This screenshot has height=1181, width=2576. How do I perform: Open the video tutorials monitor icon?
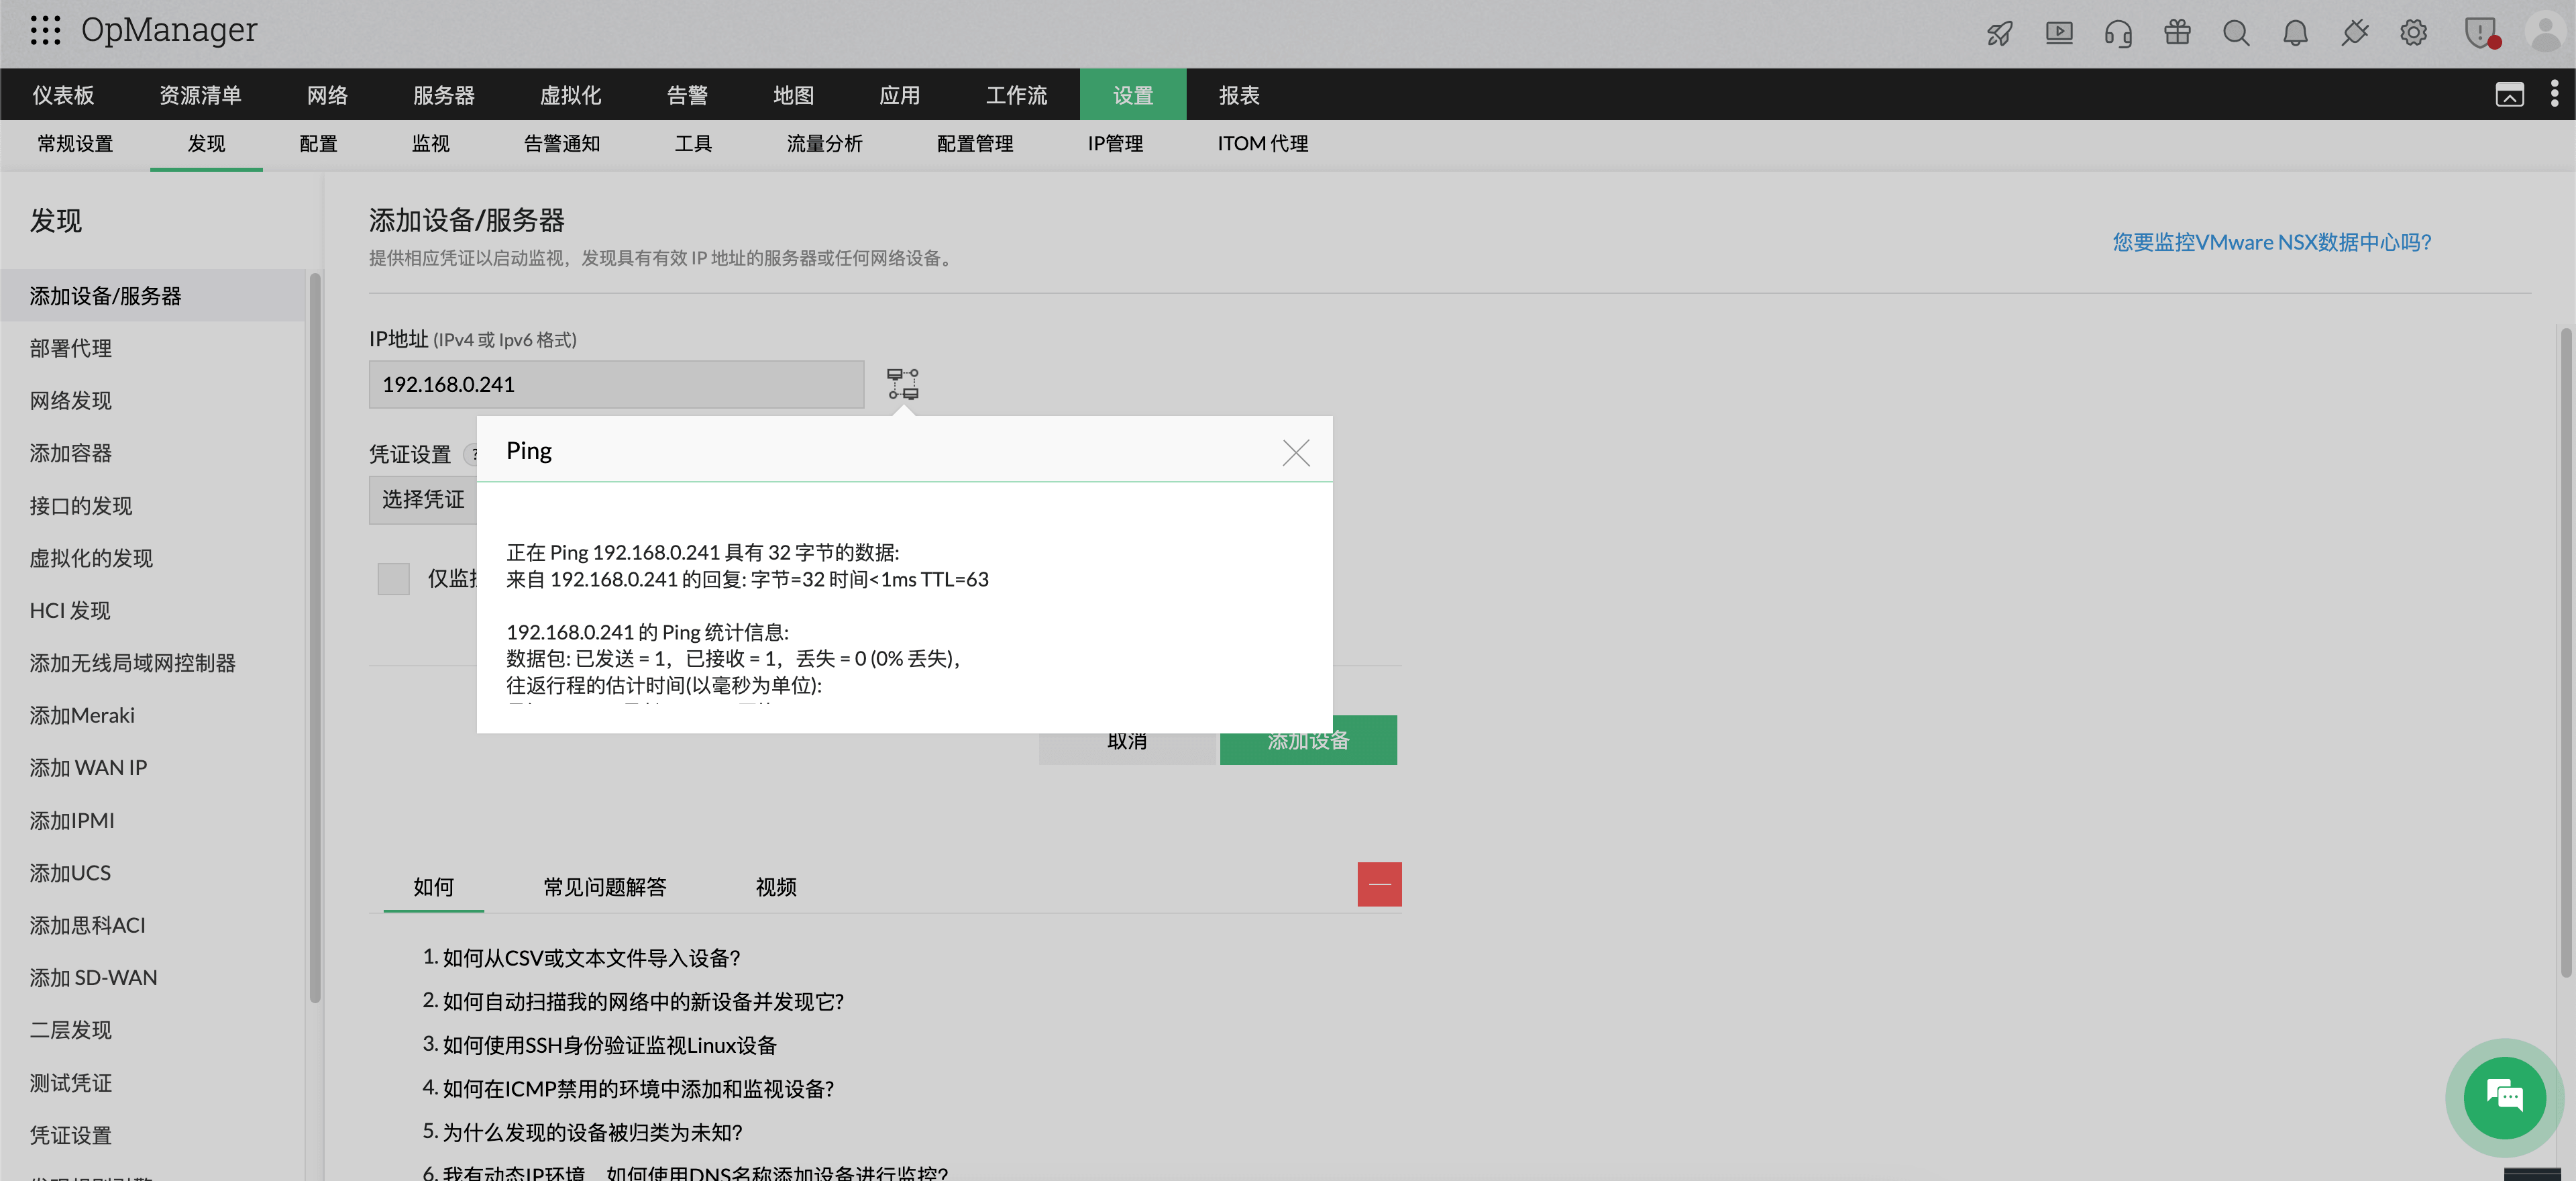2059,33
